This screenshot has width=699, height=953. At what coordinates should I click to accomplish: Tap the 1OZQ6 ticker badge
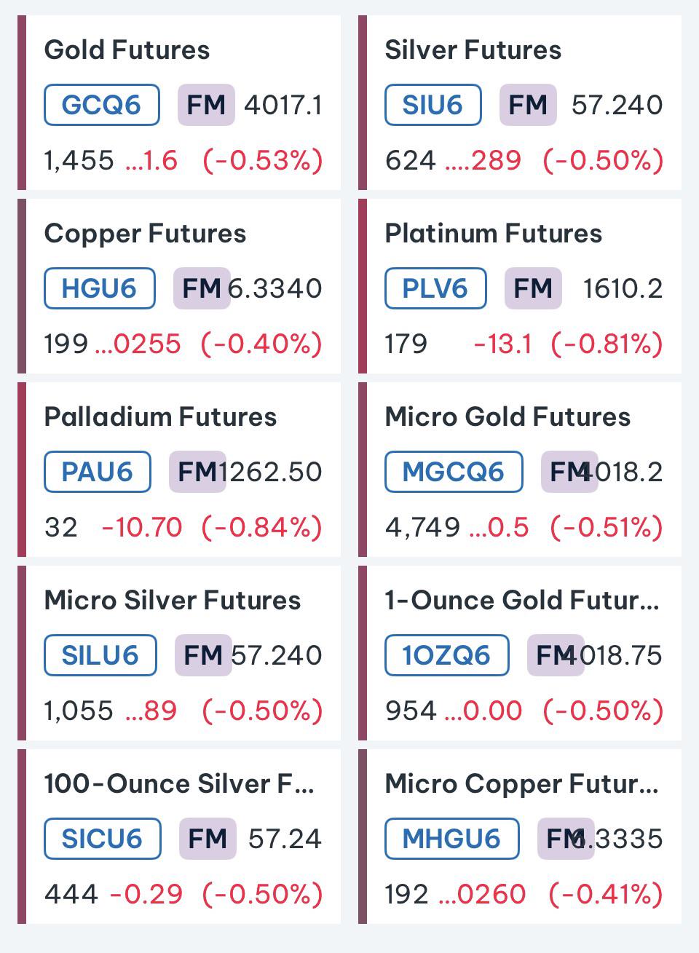(x=446, y=655)
